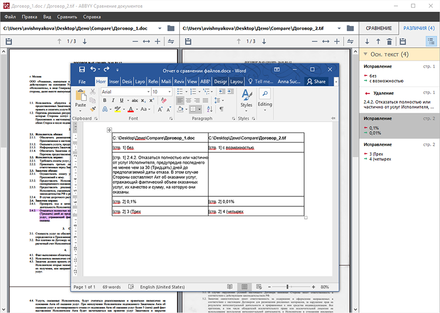Viewport: 440px width, 313px height.
Task: Open Editing dropdown in Word ribbon
Action: click(265, 101)
